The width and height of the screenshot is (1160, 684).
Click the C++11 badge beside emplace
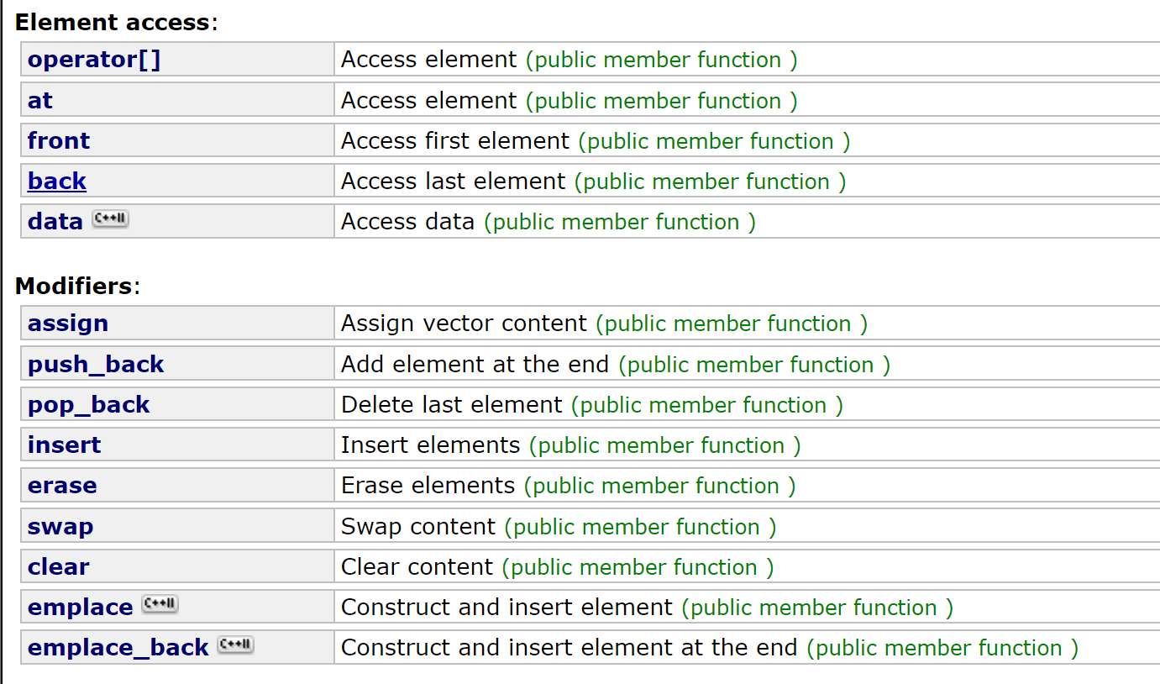[x=160, y=605]
